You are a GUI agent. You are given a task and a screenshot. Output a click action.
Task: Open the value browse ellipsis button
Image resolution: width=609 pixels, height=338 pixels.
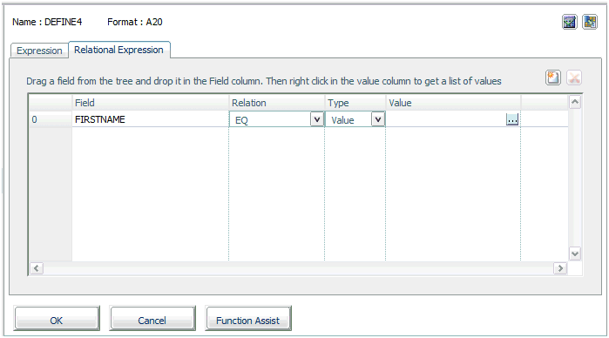tap(512, 119)
